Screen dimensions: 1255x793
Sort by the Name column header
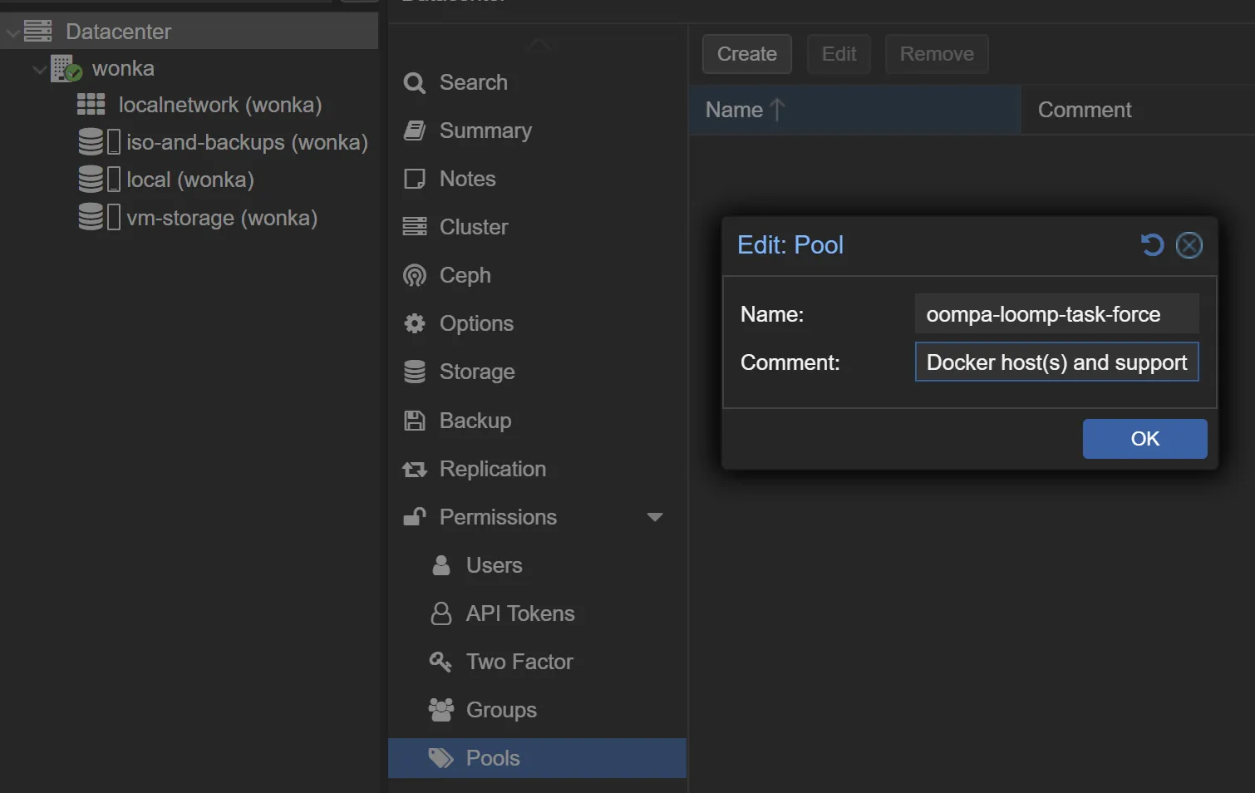click(x=854, y=110)
